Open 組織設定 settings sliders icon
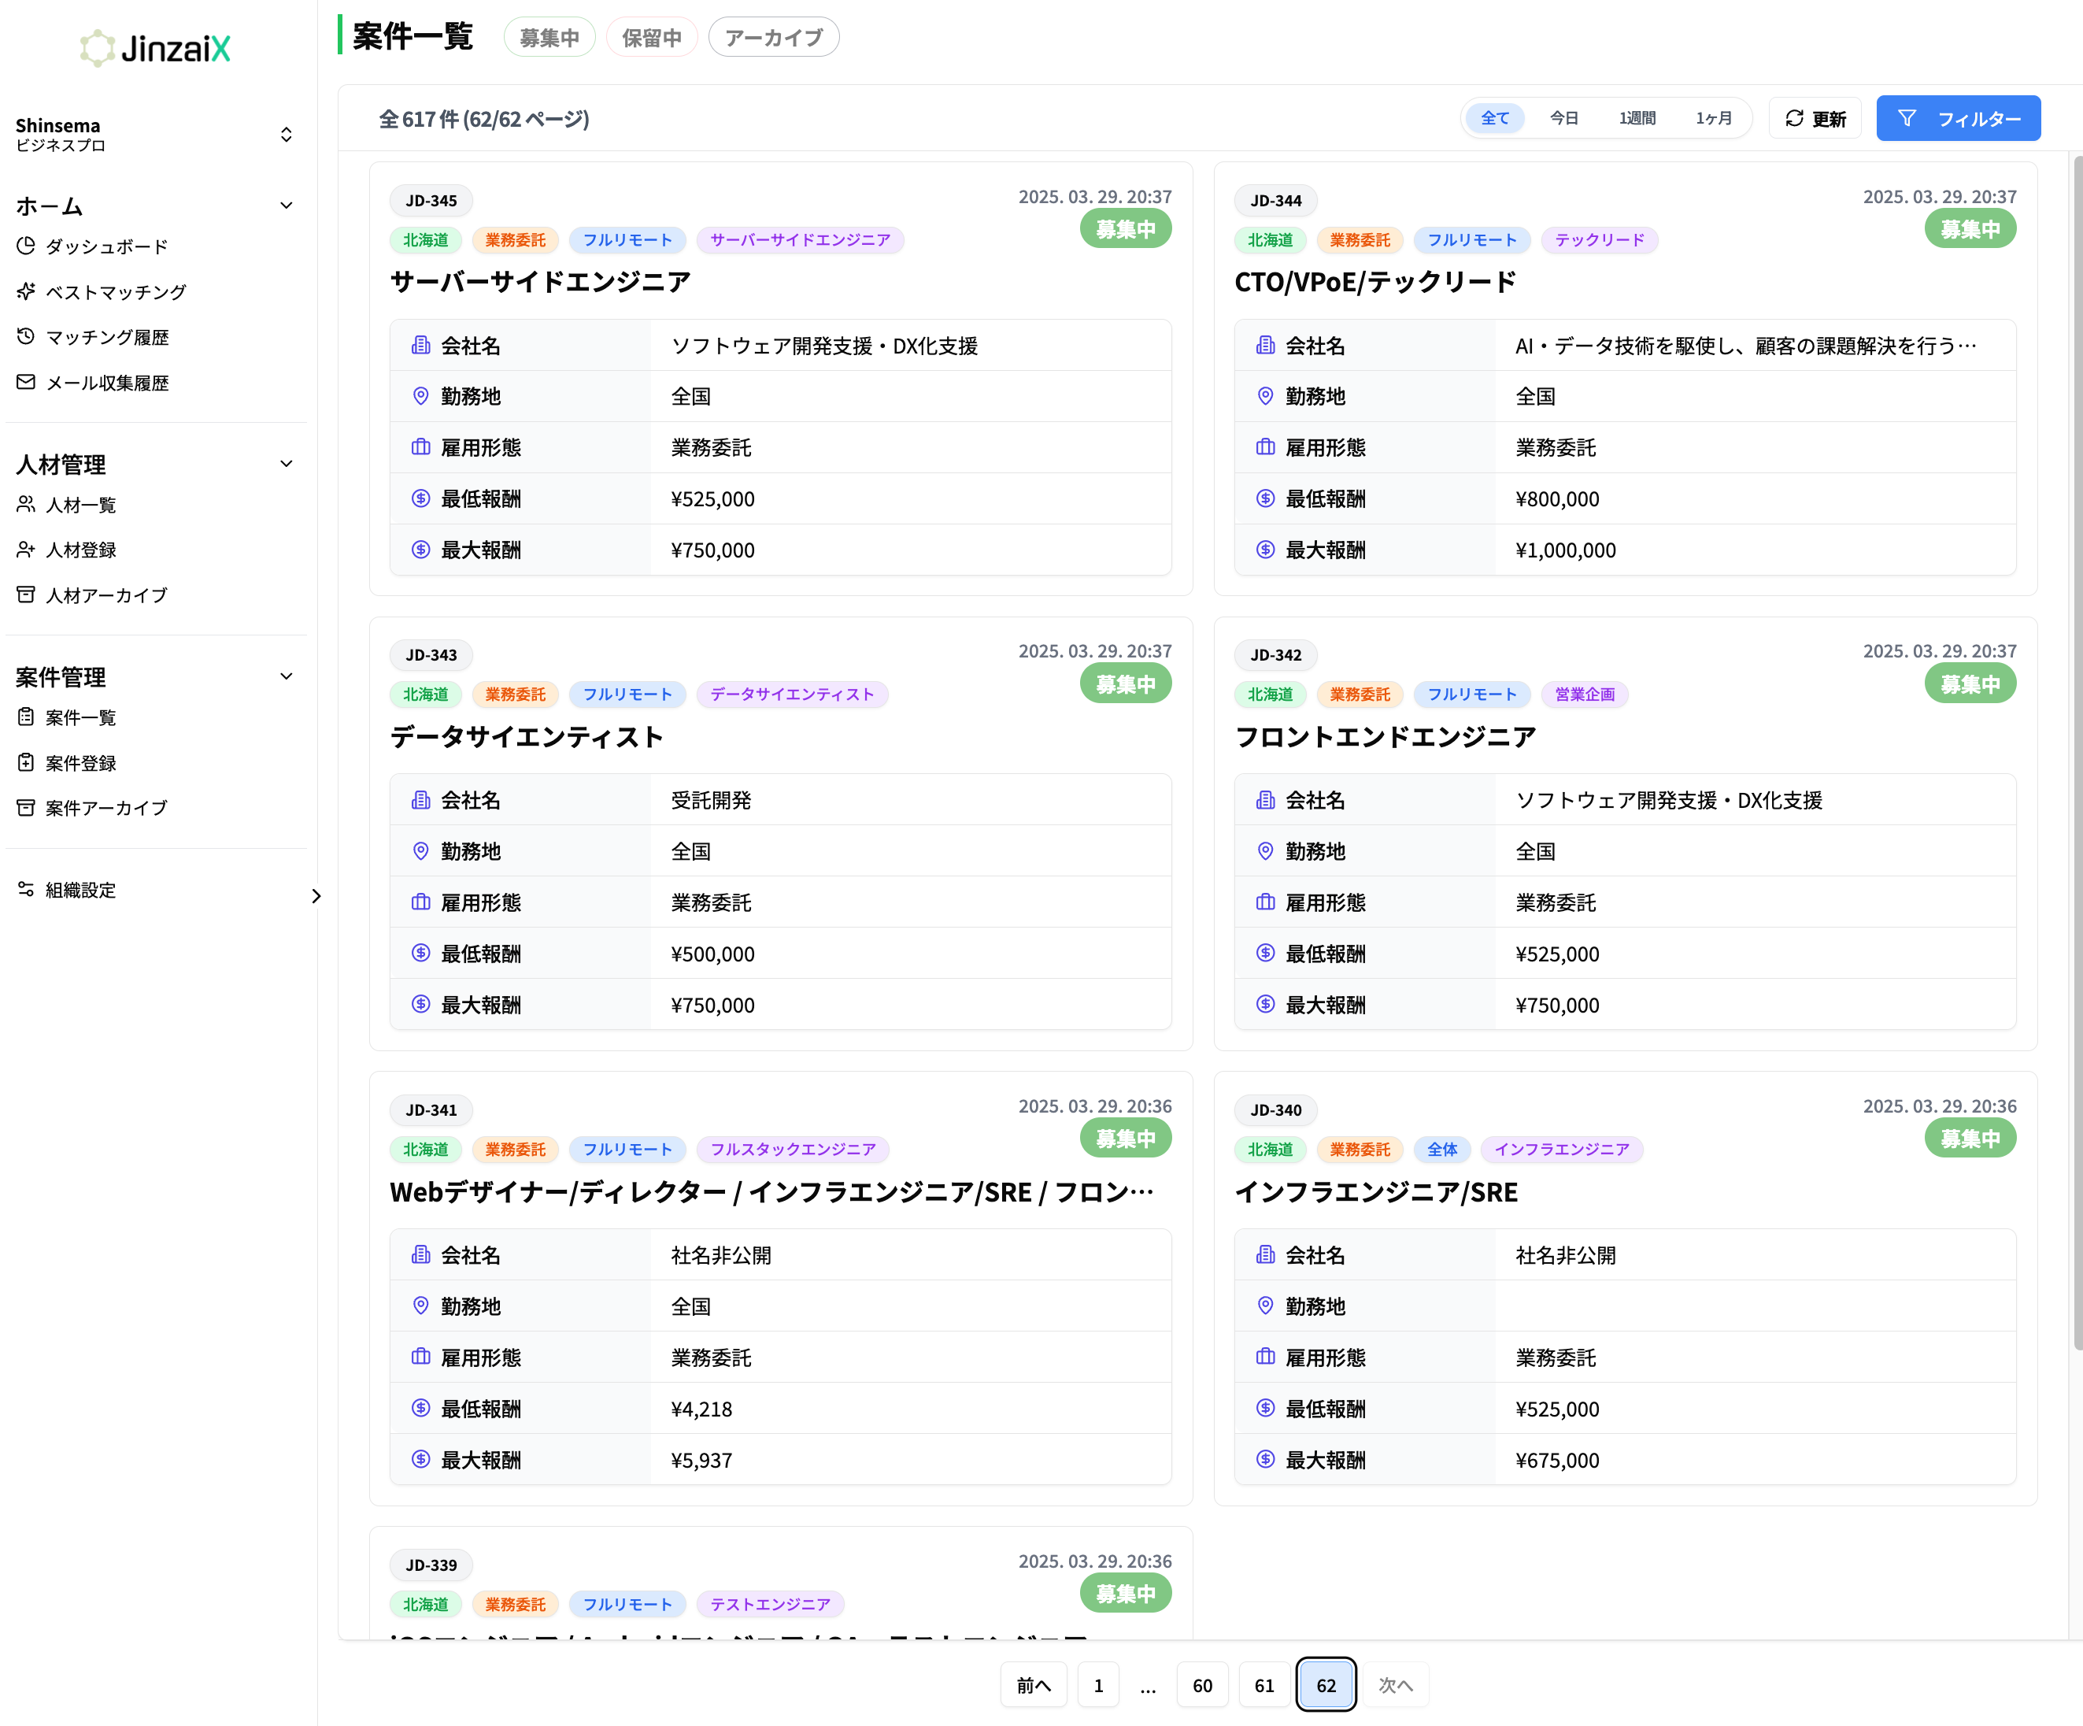 pyautogui.click(x=26, y=890)
